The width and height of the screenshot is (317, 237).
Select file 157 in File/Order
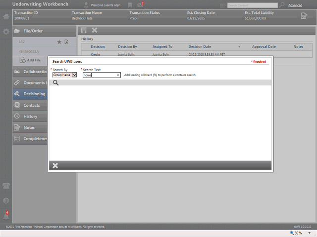tap(22, 42)
